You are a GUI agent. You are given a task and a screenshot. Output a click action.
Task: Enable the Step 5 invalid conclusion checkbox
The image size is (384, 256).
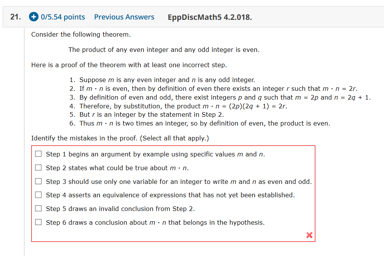pyautogui.click(x=38, y=208)
